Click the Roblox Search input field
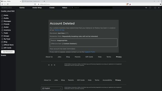Image resolution: width=162 pixels, height=91 pixels. point(92,8)
